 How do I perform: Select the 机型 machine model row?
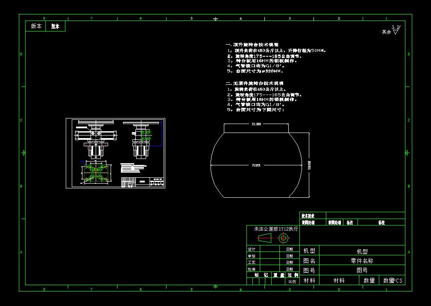[361, 251]
